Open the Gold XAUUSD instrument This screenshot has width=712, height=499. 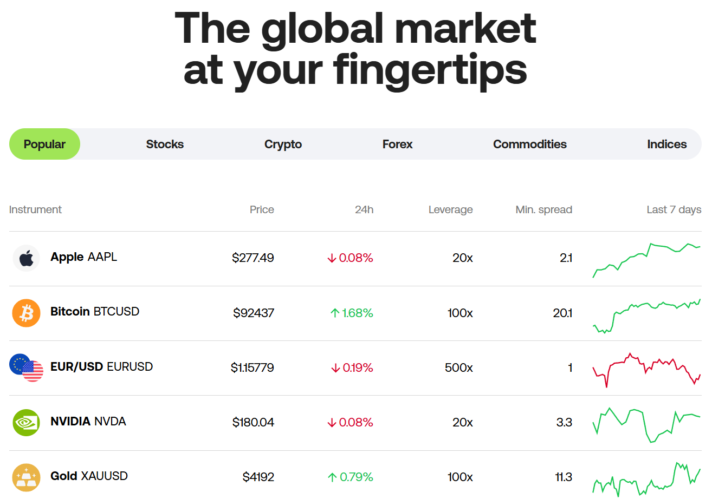(89, 477)
